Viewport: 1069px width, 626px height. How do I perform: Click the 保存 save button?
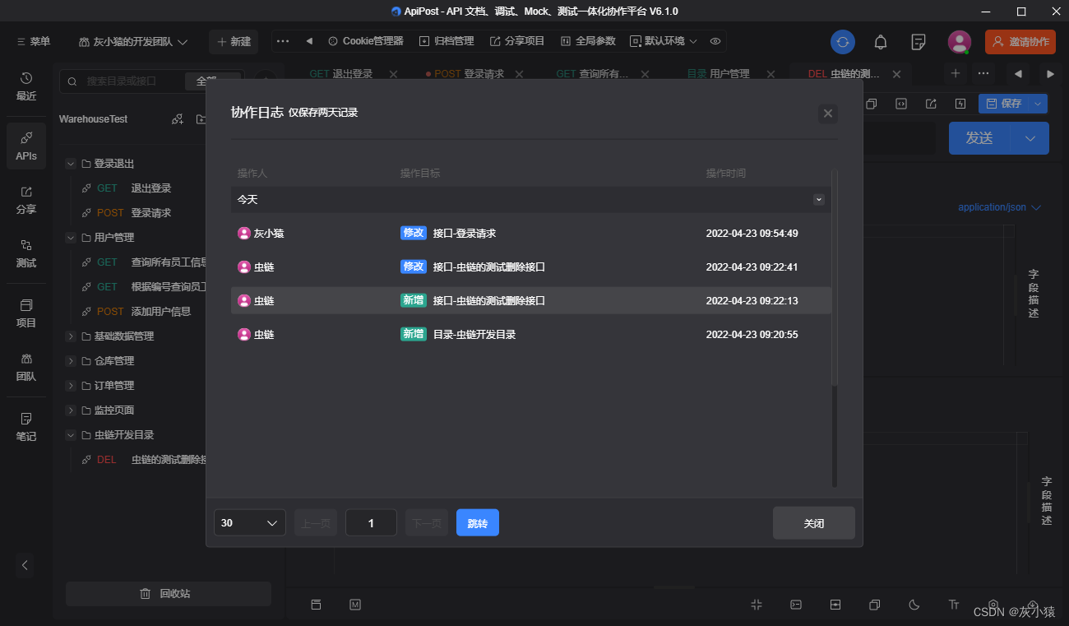pos(1003,104)
